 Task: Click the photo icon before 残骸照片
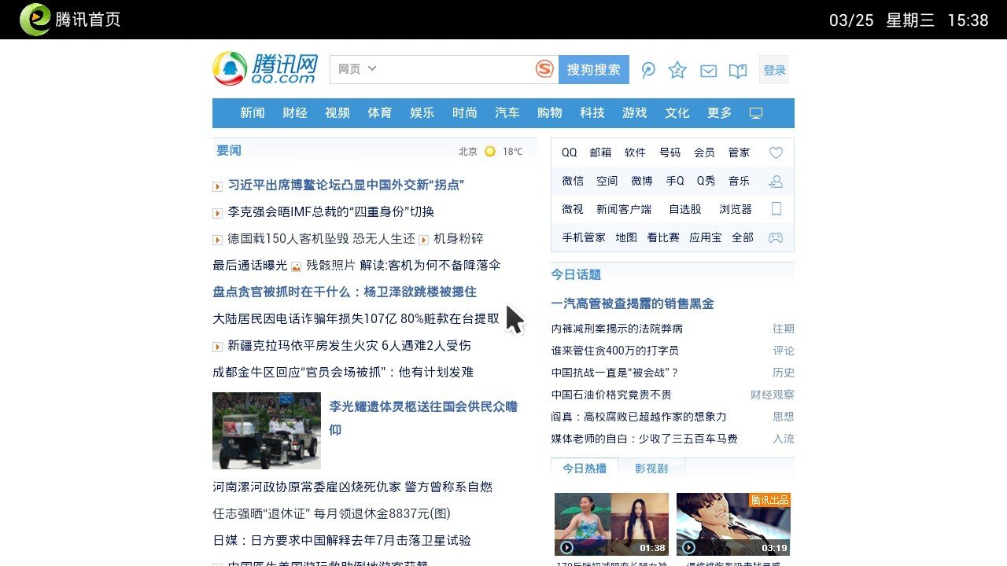296,266
